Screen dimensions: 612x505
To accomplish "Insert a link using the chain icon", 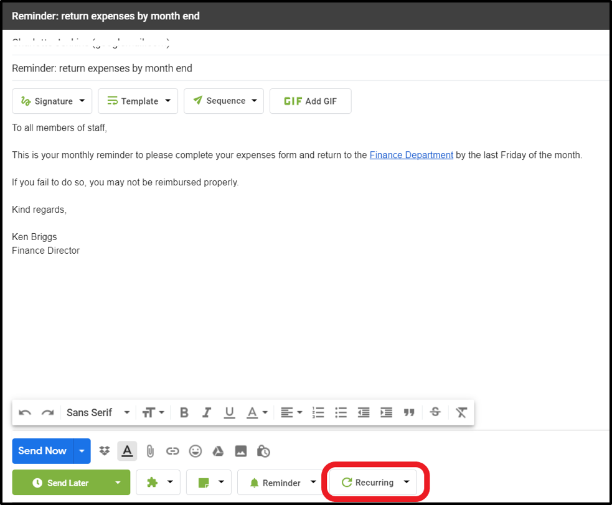I will (172, 451).
